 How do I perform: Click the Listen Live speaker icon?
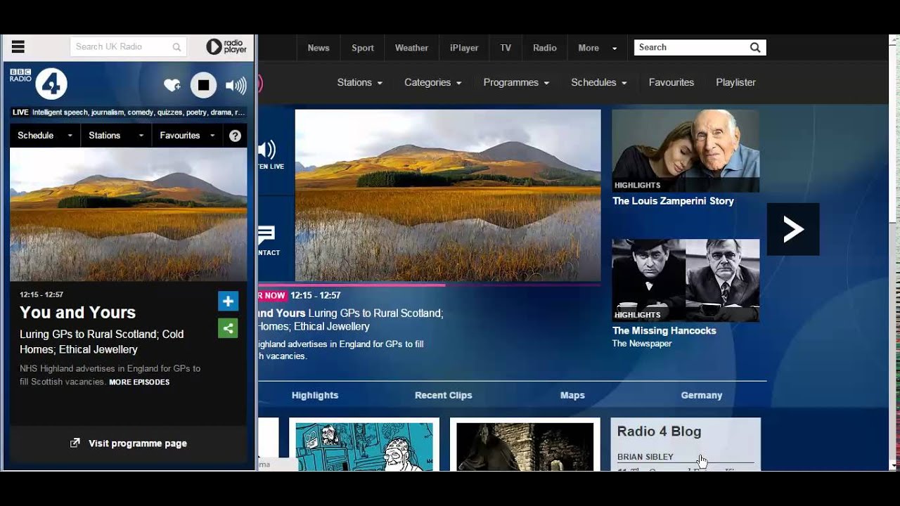point(266,149)
